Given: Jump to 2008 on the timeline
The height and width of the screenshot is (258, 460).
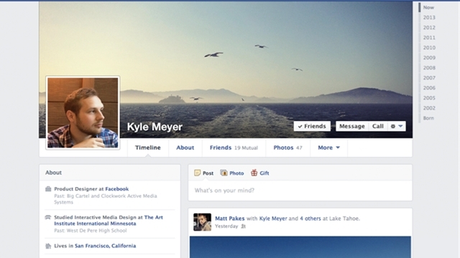Looking at the screenshot, I should (429, 68).
